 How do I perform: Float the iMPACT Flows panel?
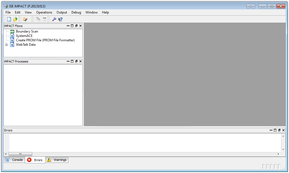(x=76, y=26)
